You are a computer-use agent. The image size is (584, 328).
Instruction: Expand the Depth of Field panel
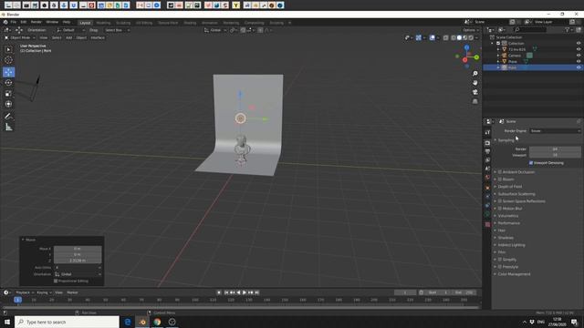pyautogui.click(x=510, y=187)
